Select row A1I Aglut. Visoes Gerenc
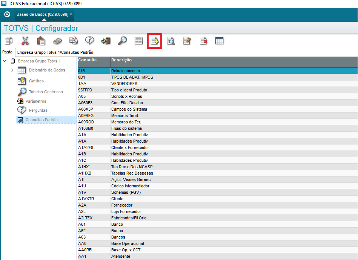358x260 pixels. (218, 179)
